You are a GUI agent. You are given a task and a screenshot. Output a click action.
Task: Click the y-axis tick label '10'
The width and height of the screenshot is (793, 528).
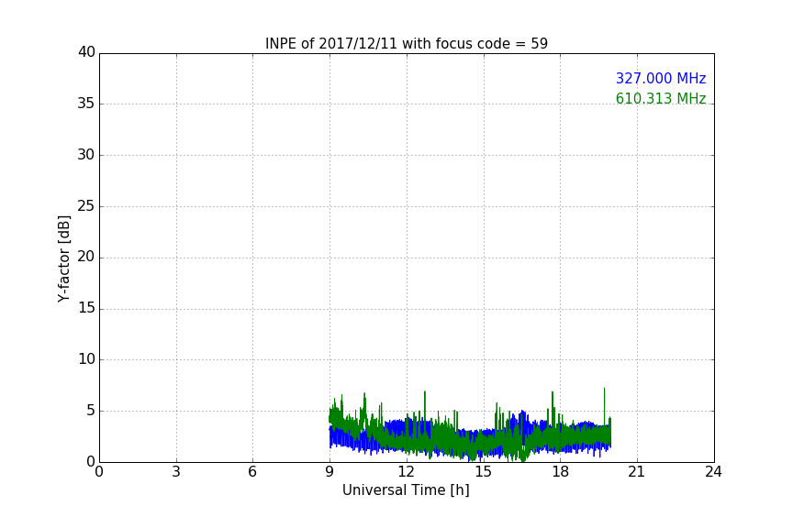(86, 359)
